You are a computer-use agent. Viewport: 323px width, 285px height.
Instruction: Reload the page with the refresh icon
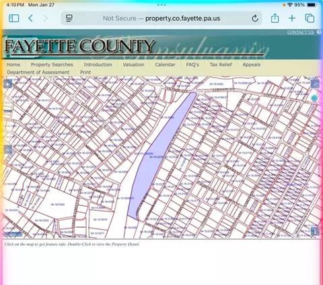tap(255, 18)
